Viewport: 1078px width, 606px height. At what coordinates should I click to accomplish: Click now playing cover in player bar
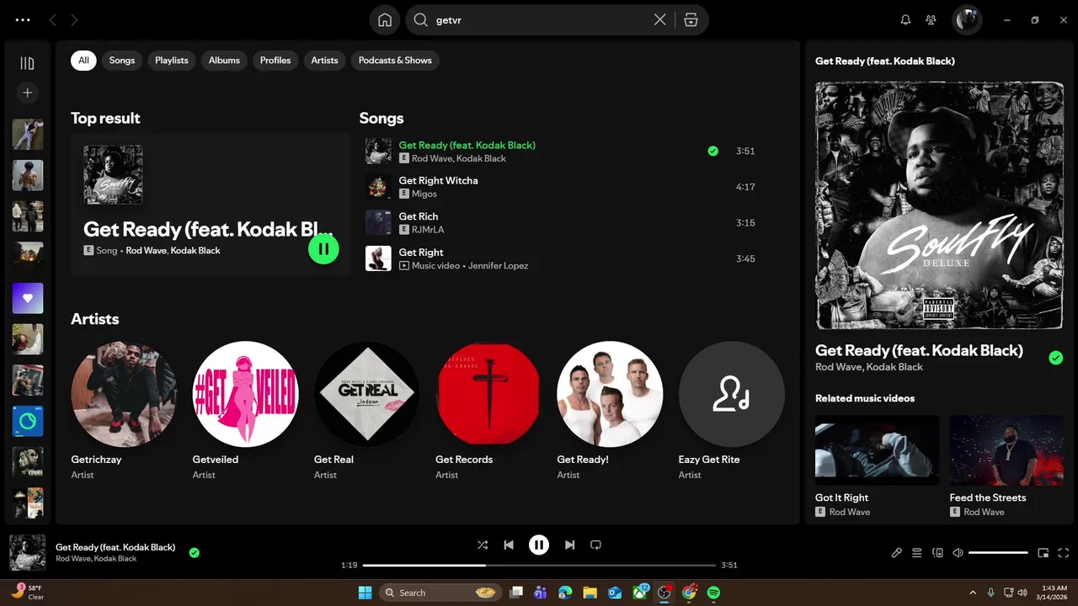pyautogui.click(x=27, y=553)
